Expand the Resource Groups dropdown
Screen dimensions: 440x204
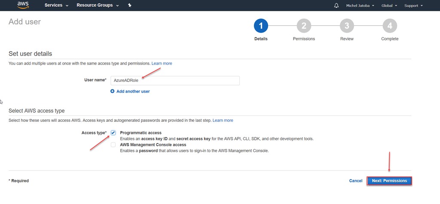pos(98,5)
